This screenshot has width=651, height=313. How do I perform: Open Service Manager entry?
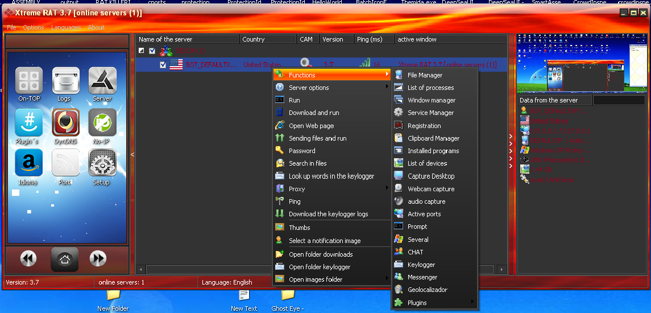point(434,113)
